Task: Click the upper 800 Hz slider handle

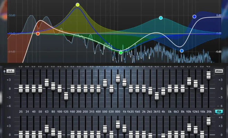Action: point(118,78)
